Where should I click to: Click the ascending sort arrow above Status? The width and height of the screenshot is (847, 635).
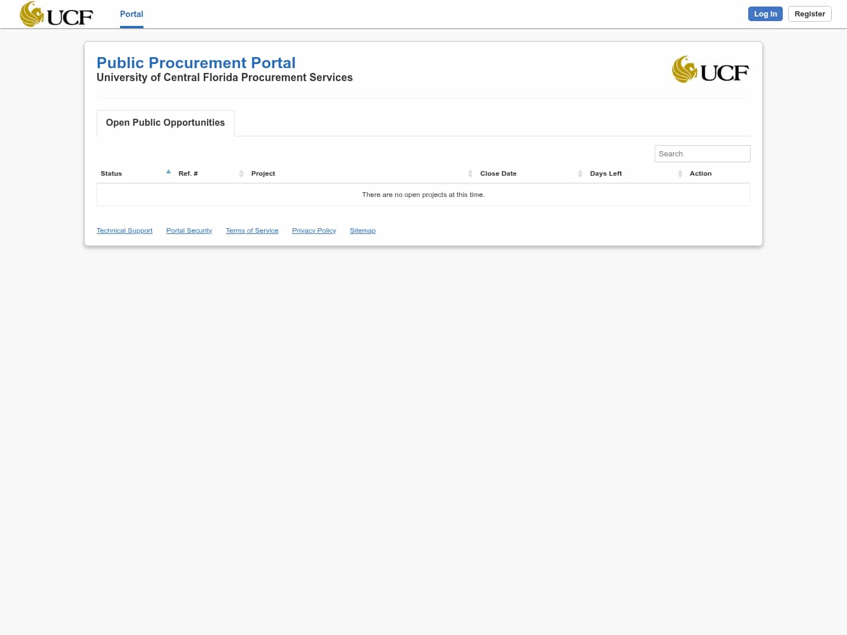point(168,171)
